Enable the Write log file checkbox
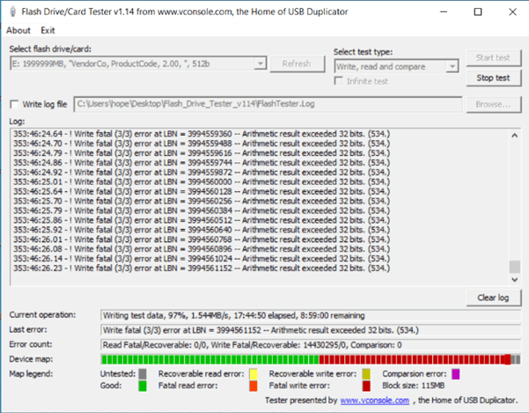The image size is (529, 413). coord(13,105)
